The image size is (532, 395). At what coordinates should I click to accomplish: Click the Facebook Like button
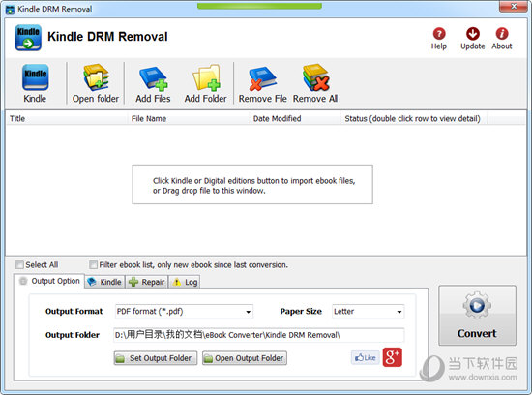[365, 357]
